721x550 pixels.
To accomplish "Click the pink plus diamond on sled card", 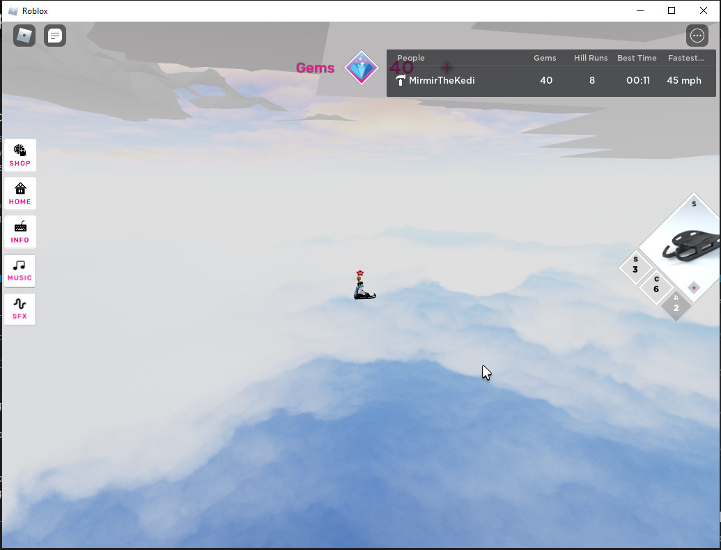I will pyautogui.click(x=694, y=288).
